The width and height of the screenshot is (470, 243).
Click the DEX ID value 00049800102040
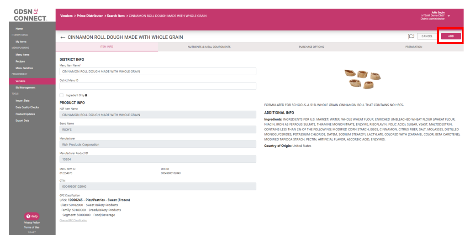pyautogui.click(x=171, y=173)
